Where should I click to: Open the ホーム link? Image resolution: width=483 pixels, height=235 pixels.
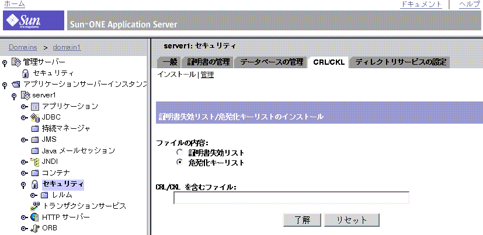[15, 4]
